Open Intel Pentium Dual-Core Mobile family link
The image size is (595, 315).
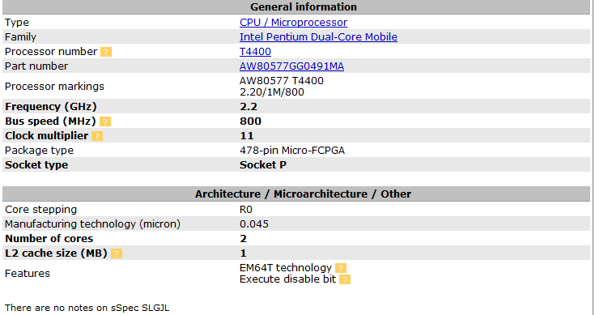tap(318, 36)
